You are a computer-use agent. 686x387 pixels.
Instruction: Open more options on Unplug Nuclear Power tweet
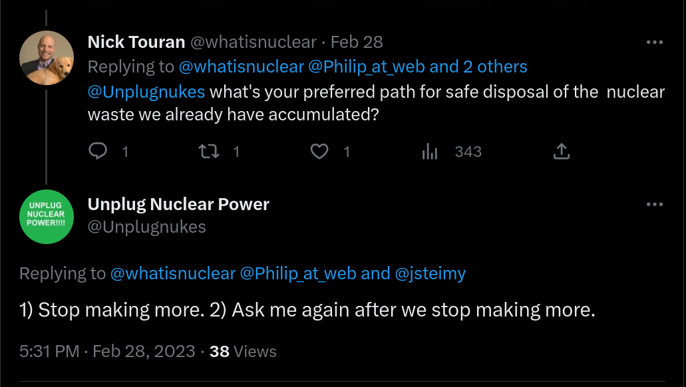click(655, 204)
